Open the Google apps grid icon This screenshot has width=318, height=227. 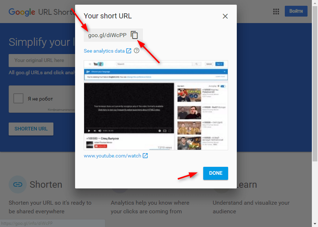276,12
